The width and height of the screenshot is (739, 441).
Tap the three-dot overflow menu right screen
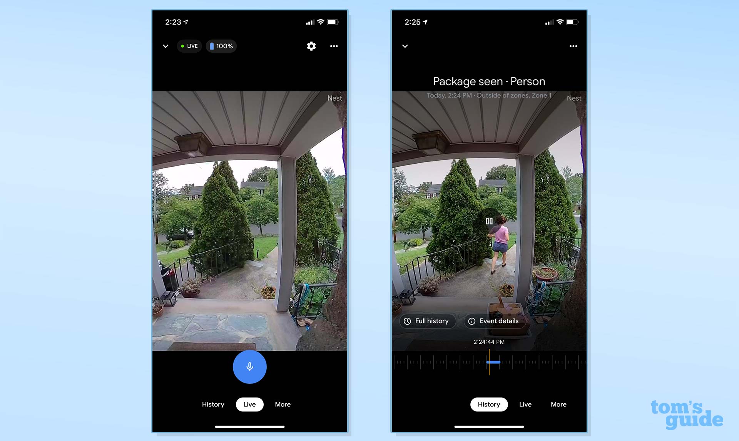click(x=573, y=46)
